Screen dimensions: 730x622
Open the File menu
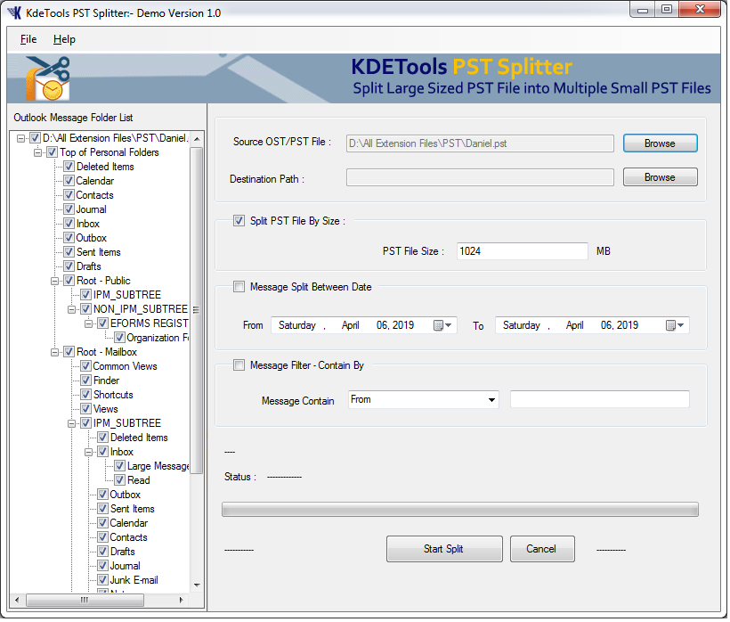28,39
